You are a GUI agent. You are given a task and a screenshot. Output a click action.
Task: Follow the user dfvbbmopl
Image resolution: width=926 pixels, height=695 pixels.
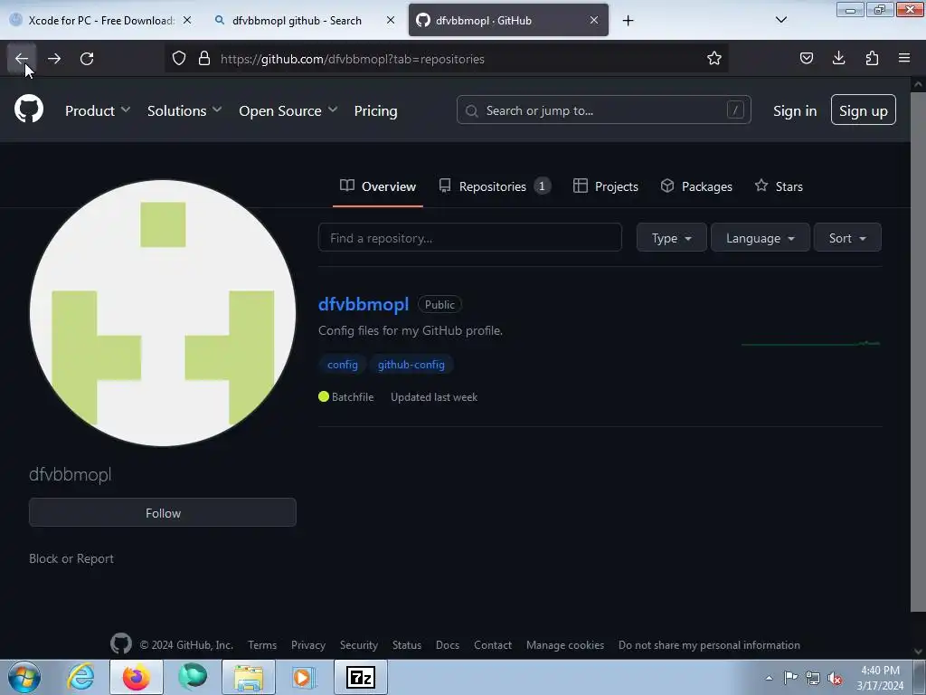point(163,512)
